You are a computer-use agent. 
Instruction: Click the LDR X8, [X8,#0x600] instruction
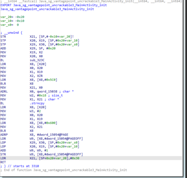pos(29,123)
